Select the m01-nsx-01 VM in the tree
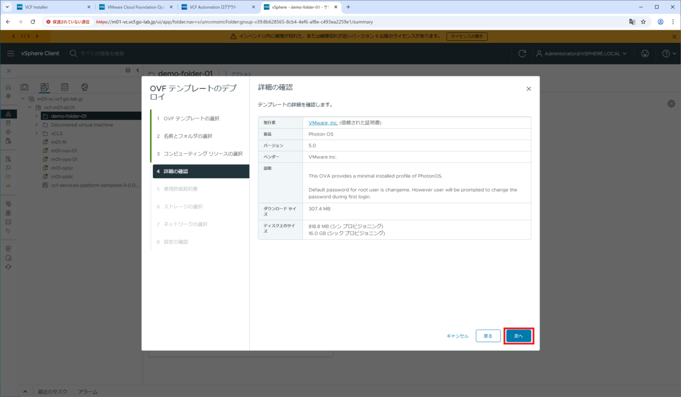Screen dimensions: 681x397 coord(64,151)
